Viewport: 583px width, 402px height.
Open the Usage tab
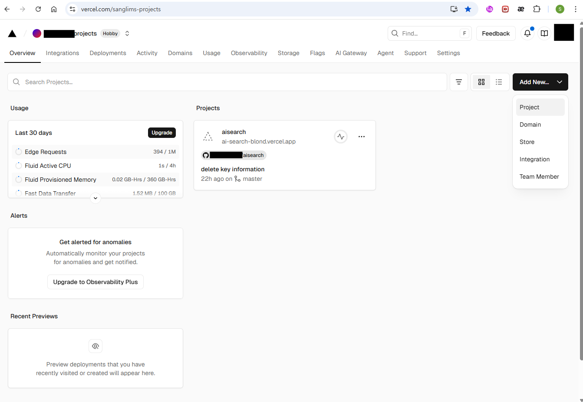[211, 53]
